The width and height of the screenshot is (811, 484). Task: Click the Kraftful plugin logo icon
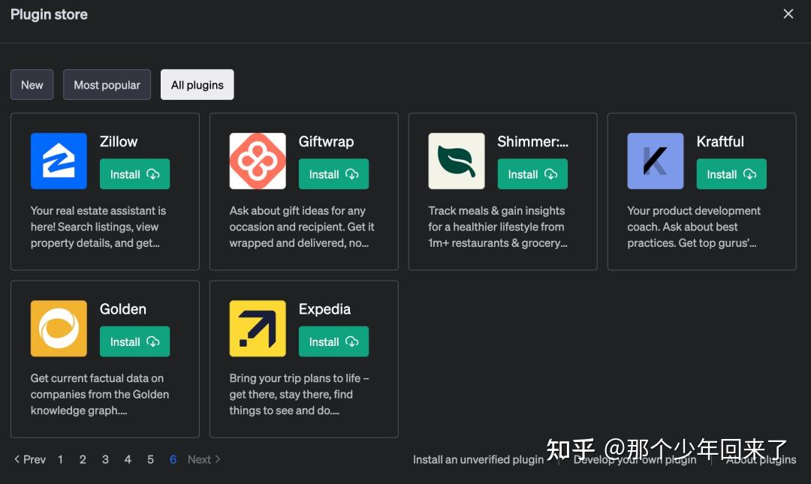[x=656, y=161]
